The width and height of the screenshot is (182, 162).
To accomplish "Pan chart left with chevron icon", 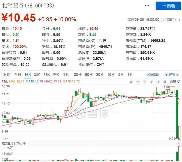I will (151, 82).
